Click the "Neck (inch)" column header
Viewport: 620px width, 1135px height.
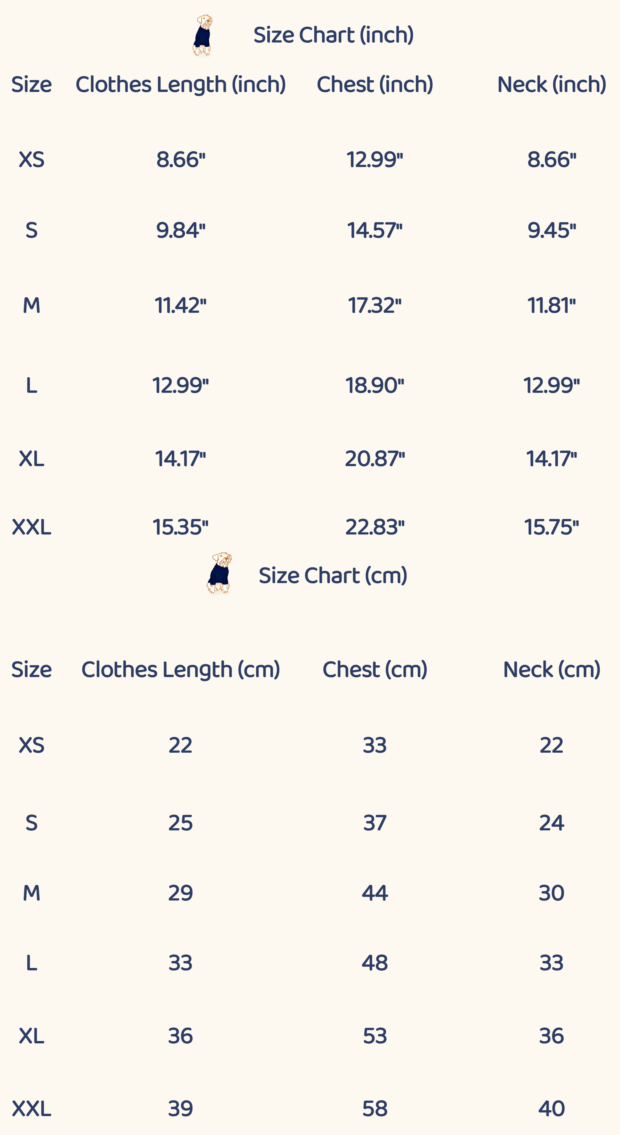tap(551, 85)
